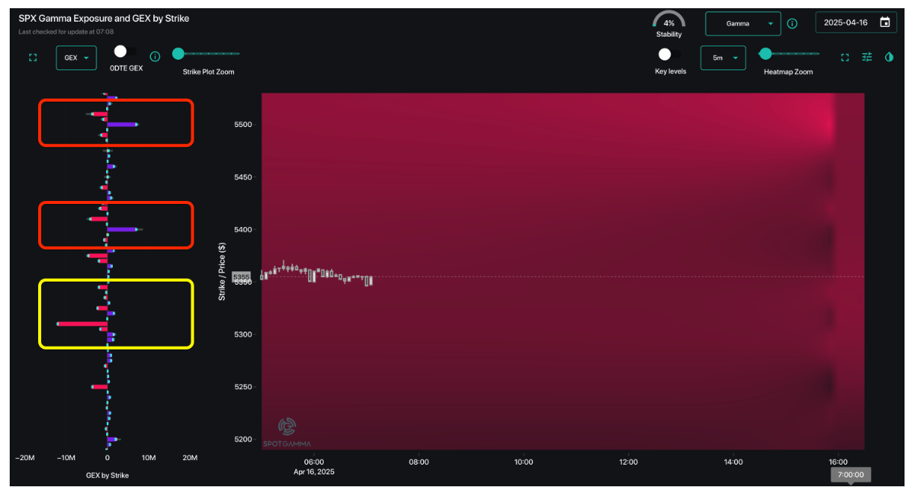Toggle heatmap contrast half-circle icon

pos(889,57)
